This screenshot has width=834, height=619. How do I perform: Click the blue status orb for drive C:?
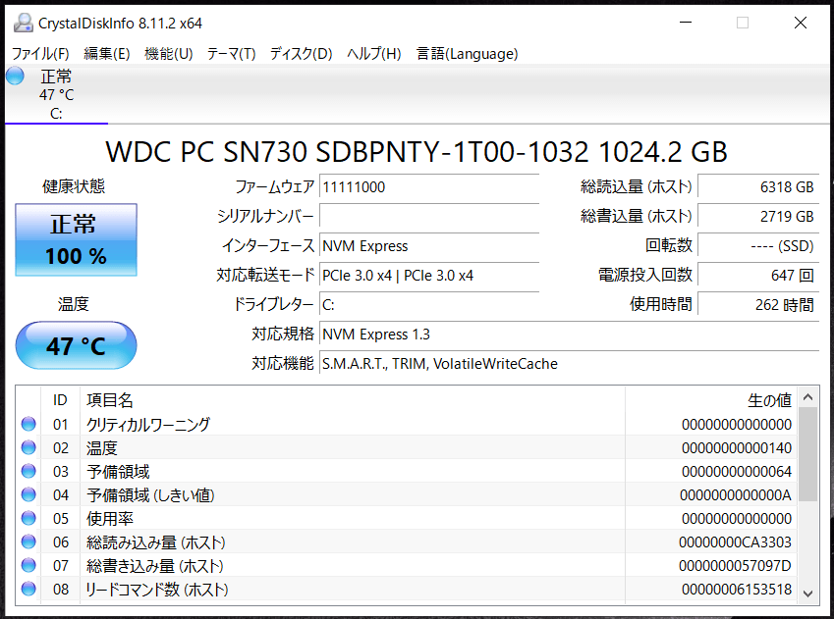coord(15,76)
